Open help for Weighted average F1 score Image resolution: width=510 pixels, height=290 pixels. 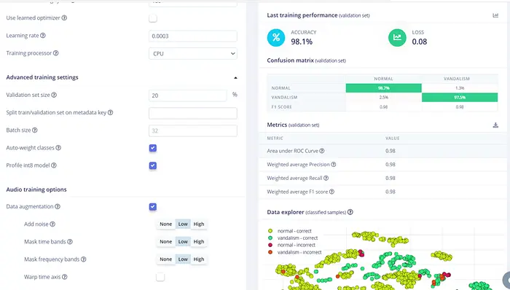pyautogui.click(x=331, y=192)
